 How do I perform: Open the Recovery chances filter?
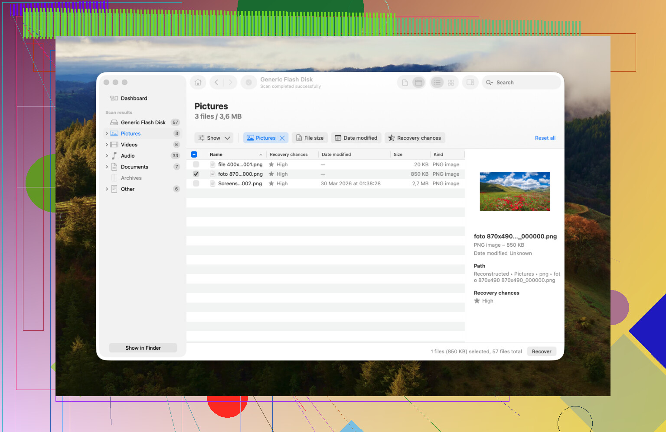(x=415, y=138)
